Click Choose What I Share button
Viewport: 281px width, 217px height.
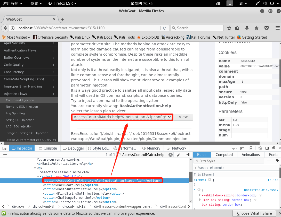click(x=254, y=213)
